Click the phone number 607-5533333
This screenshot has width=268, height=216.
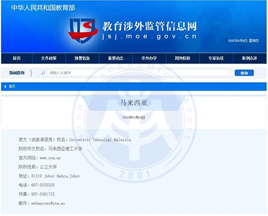[x=43, y=185]
